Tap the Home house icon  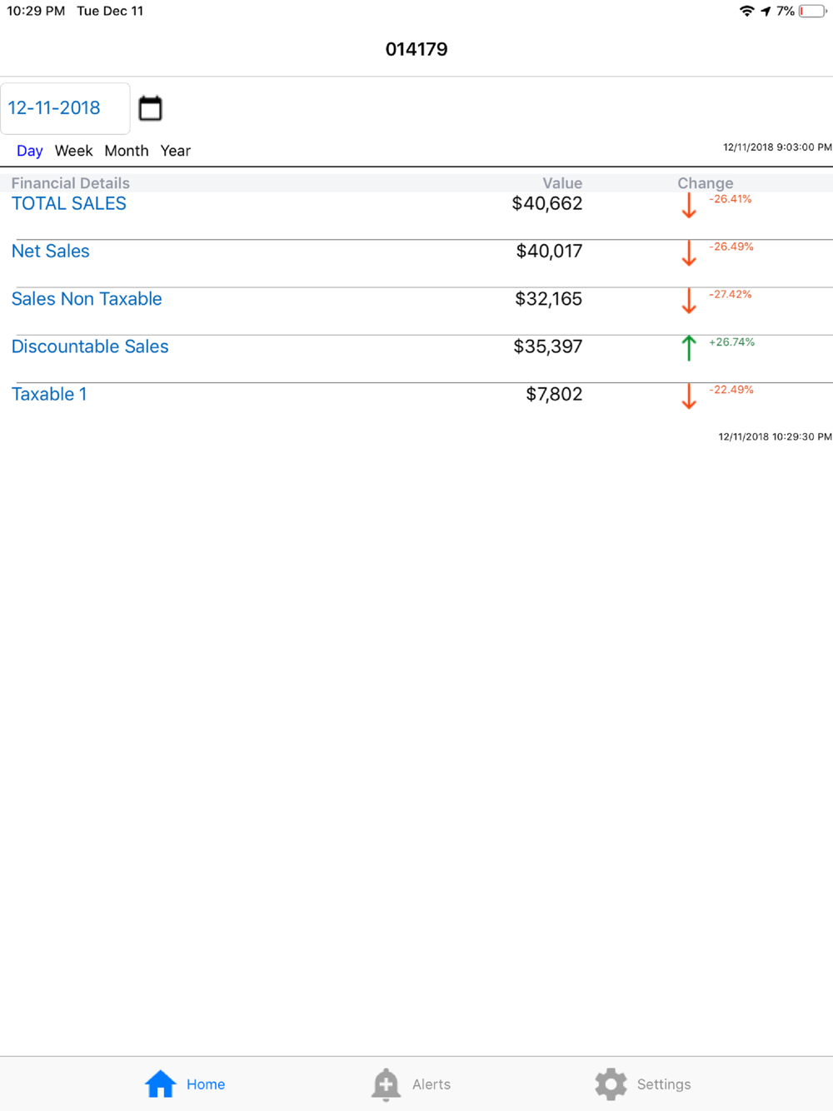click(x=161, y=1084)
